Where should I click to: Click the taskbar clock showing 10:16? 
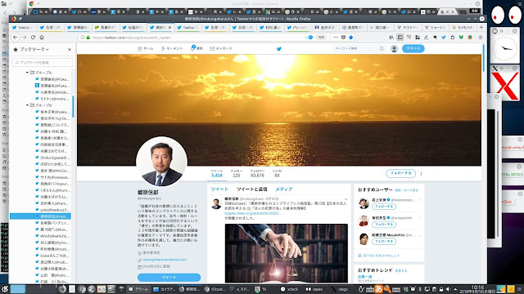(477, 289)
